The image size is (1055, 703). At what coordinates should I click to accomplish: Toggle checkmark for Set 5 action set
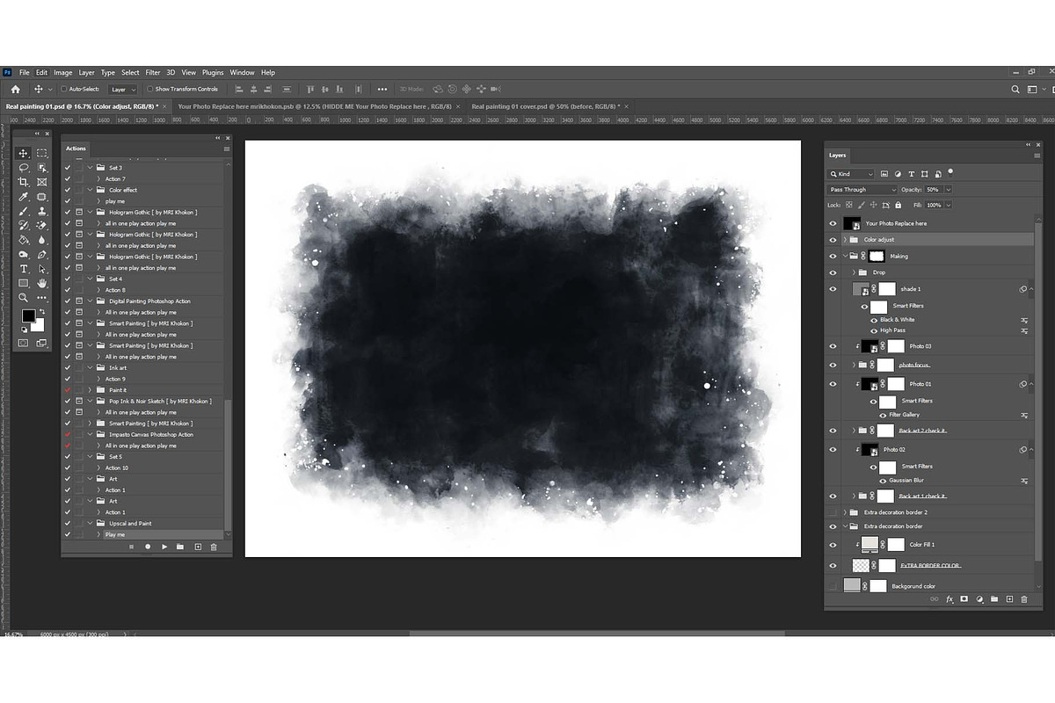68,457
